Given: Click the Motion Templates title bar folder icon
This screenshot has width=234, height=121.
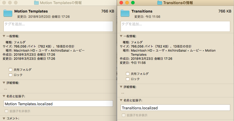Looking at the screenshot, I should (36, 3).
